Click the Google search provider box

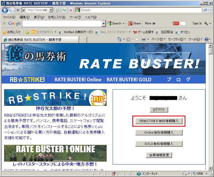tap(138, 10)
